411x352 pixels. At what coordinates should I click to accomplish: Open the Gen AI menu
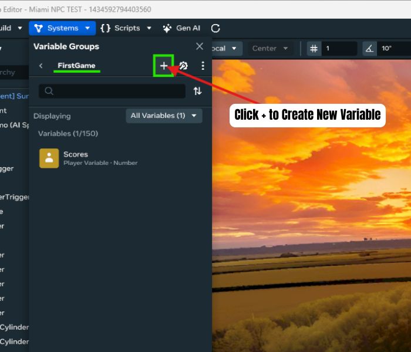click(181, 28)
